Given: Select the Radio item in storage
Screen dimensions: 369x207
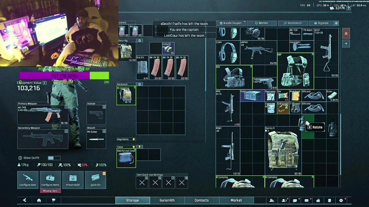Looking at the screenshot, I should 252,95.
